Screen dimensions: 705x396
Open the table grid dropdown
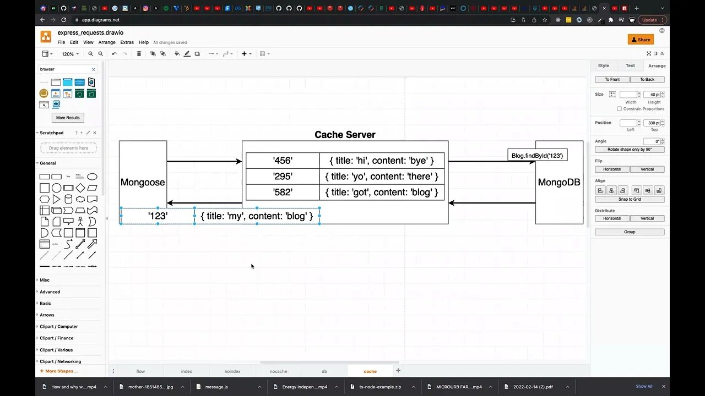(x=264, y=54)
